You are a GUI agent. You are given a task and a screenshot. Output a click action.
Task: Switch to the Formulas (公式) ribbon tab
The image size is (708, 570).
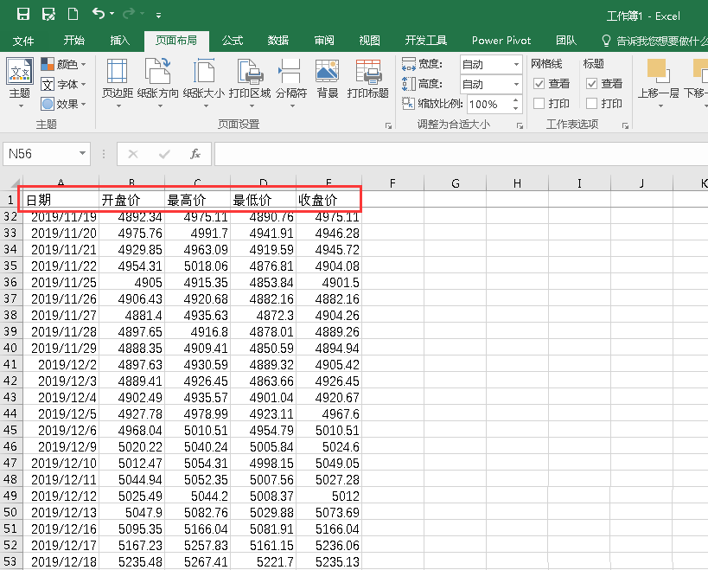tap(233, 39)
